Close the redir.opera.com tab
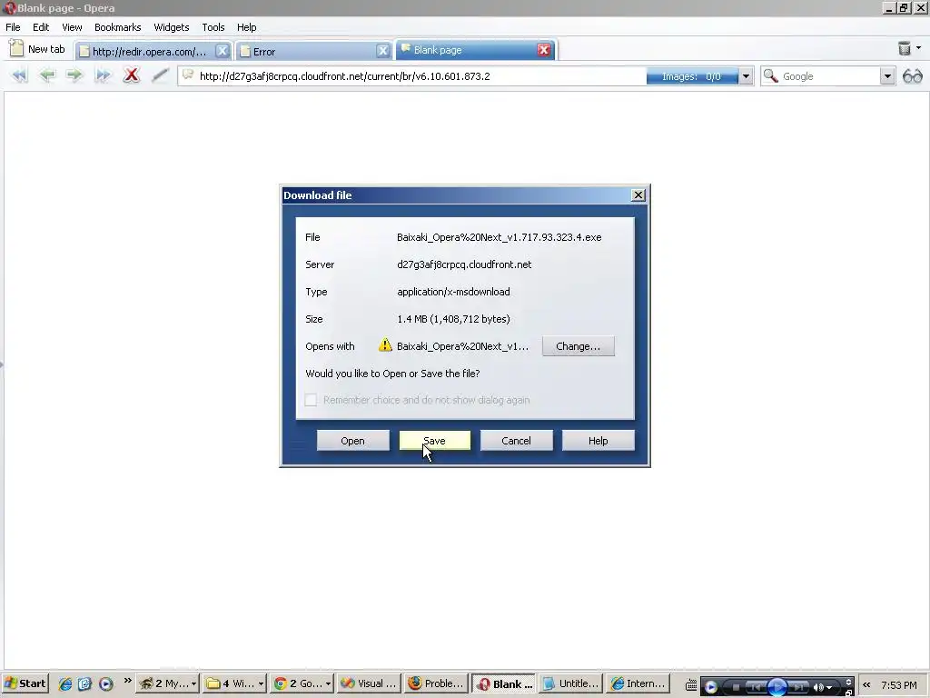This screenshot has width=930, height=698. (x=222, y=51)
